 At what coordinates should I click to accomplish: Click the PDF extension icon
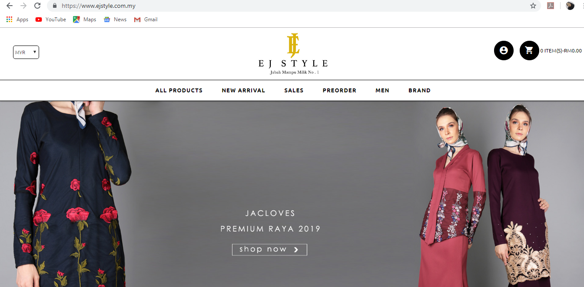pos(551,6)
